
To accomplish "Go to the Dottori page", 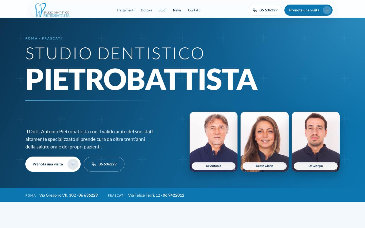I will pyautogui.click(x=147, y=10).
